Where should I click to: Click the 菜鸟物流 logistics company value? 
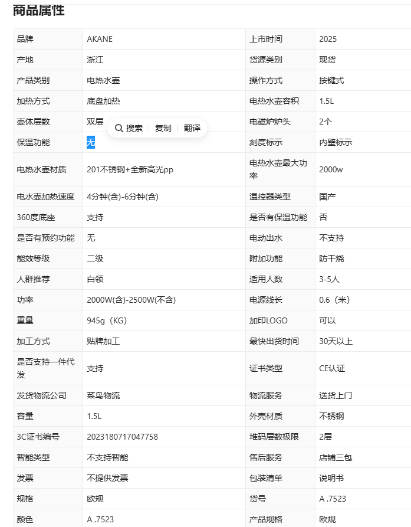103,395
